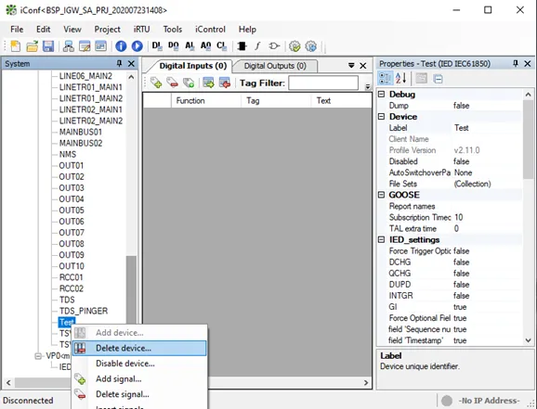Click the gear with blue arrow icon
This screenshot has height=409, width=537.
pos(310,46)
